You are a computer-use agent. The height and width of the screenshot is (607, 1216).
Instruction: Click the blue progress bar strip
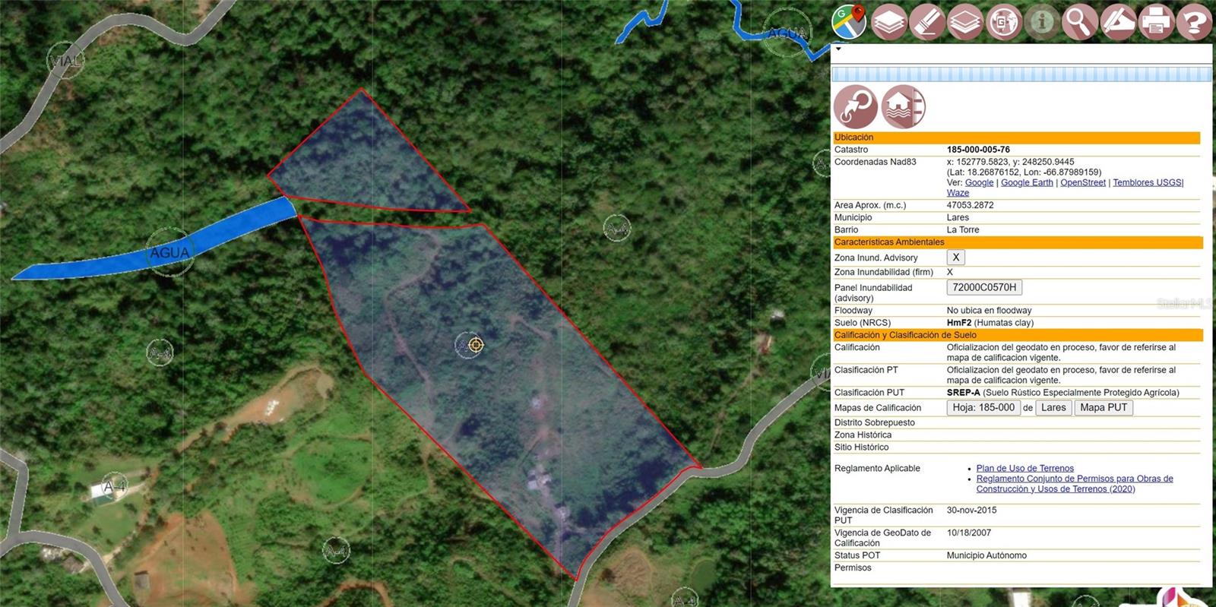1021,74
